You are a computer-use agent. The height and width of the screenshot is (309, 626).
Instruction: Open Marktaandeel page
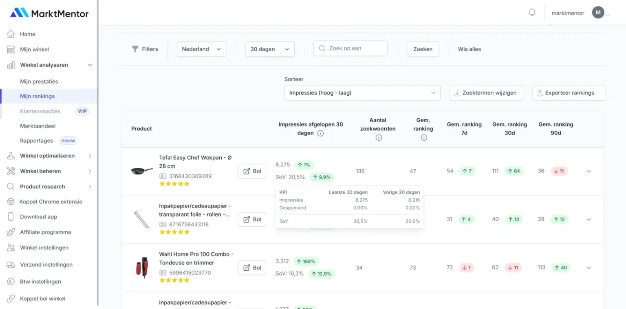click(38, 126)
